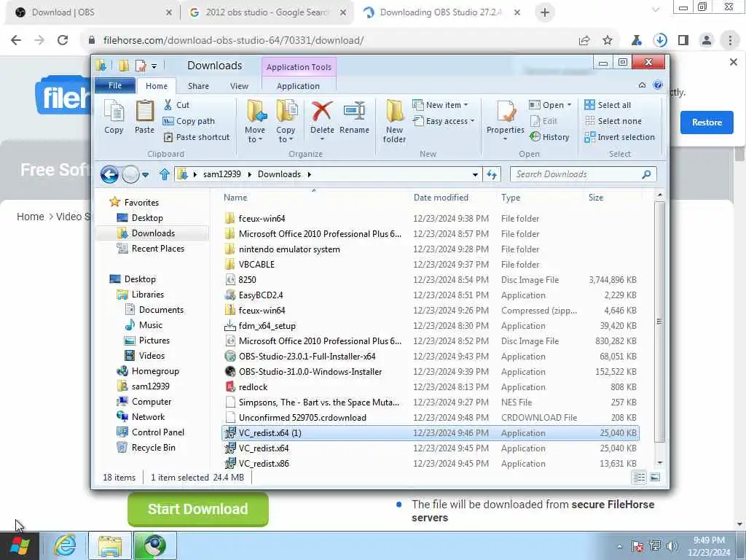The image size is (746, 560).
Task: Expand the address bar history dropdown
Action: pos(475,174)
